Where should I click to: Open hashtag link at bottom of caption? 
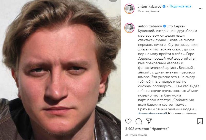(152, 113)
